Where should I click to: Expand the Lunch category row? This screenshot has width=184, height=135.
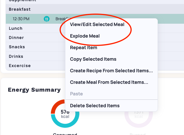pos(35,28)
